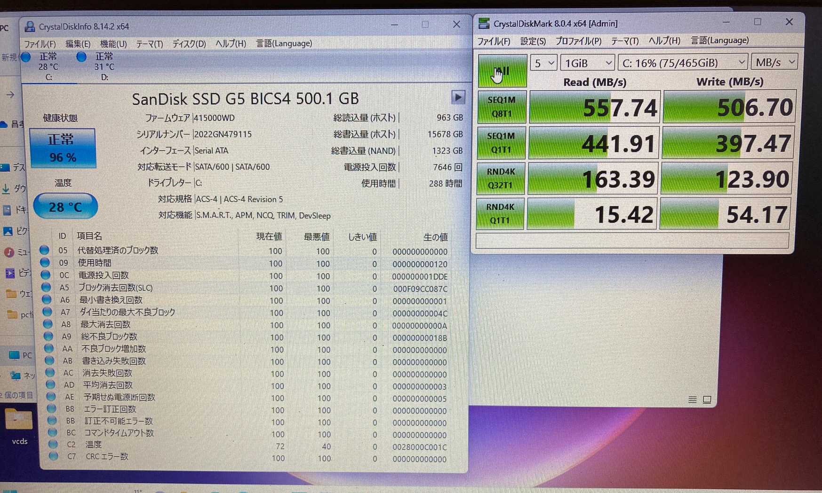Viewport: 822px width, 493px height.
Task: Click status circle for attribute BC
Action: click(52, 432)
